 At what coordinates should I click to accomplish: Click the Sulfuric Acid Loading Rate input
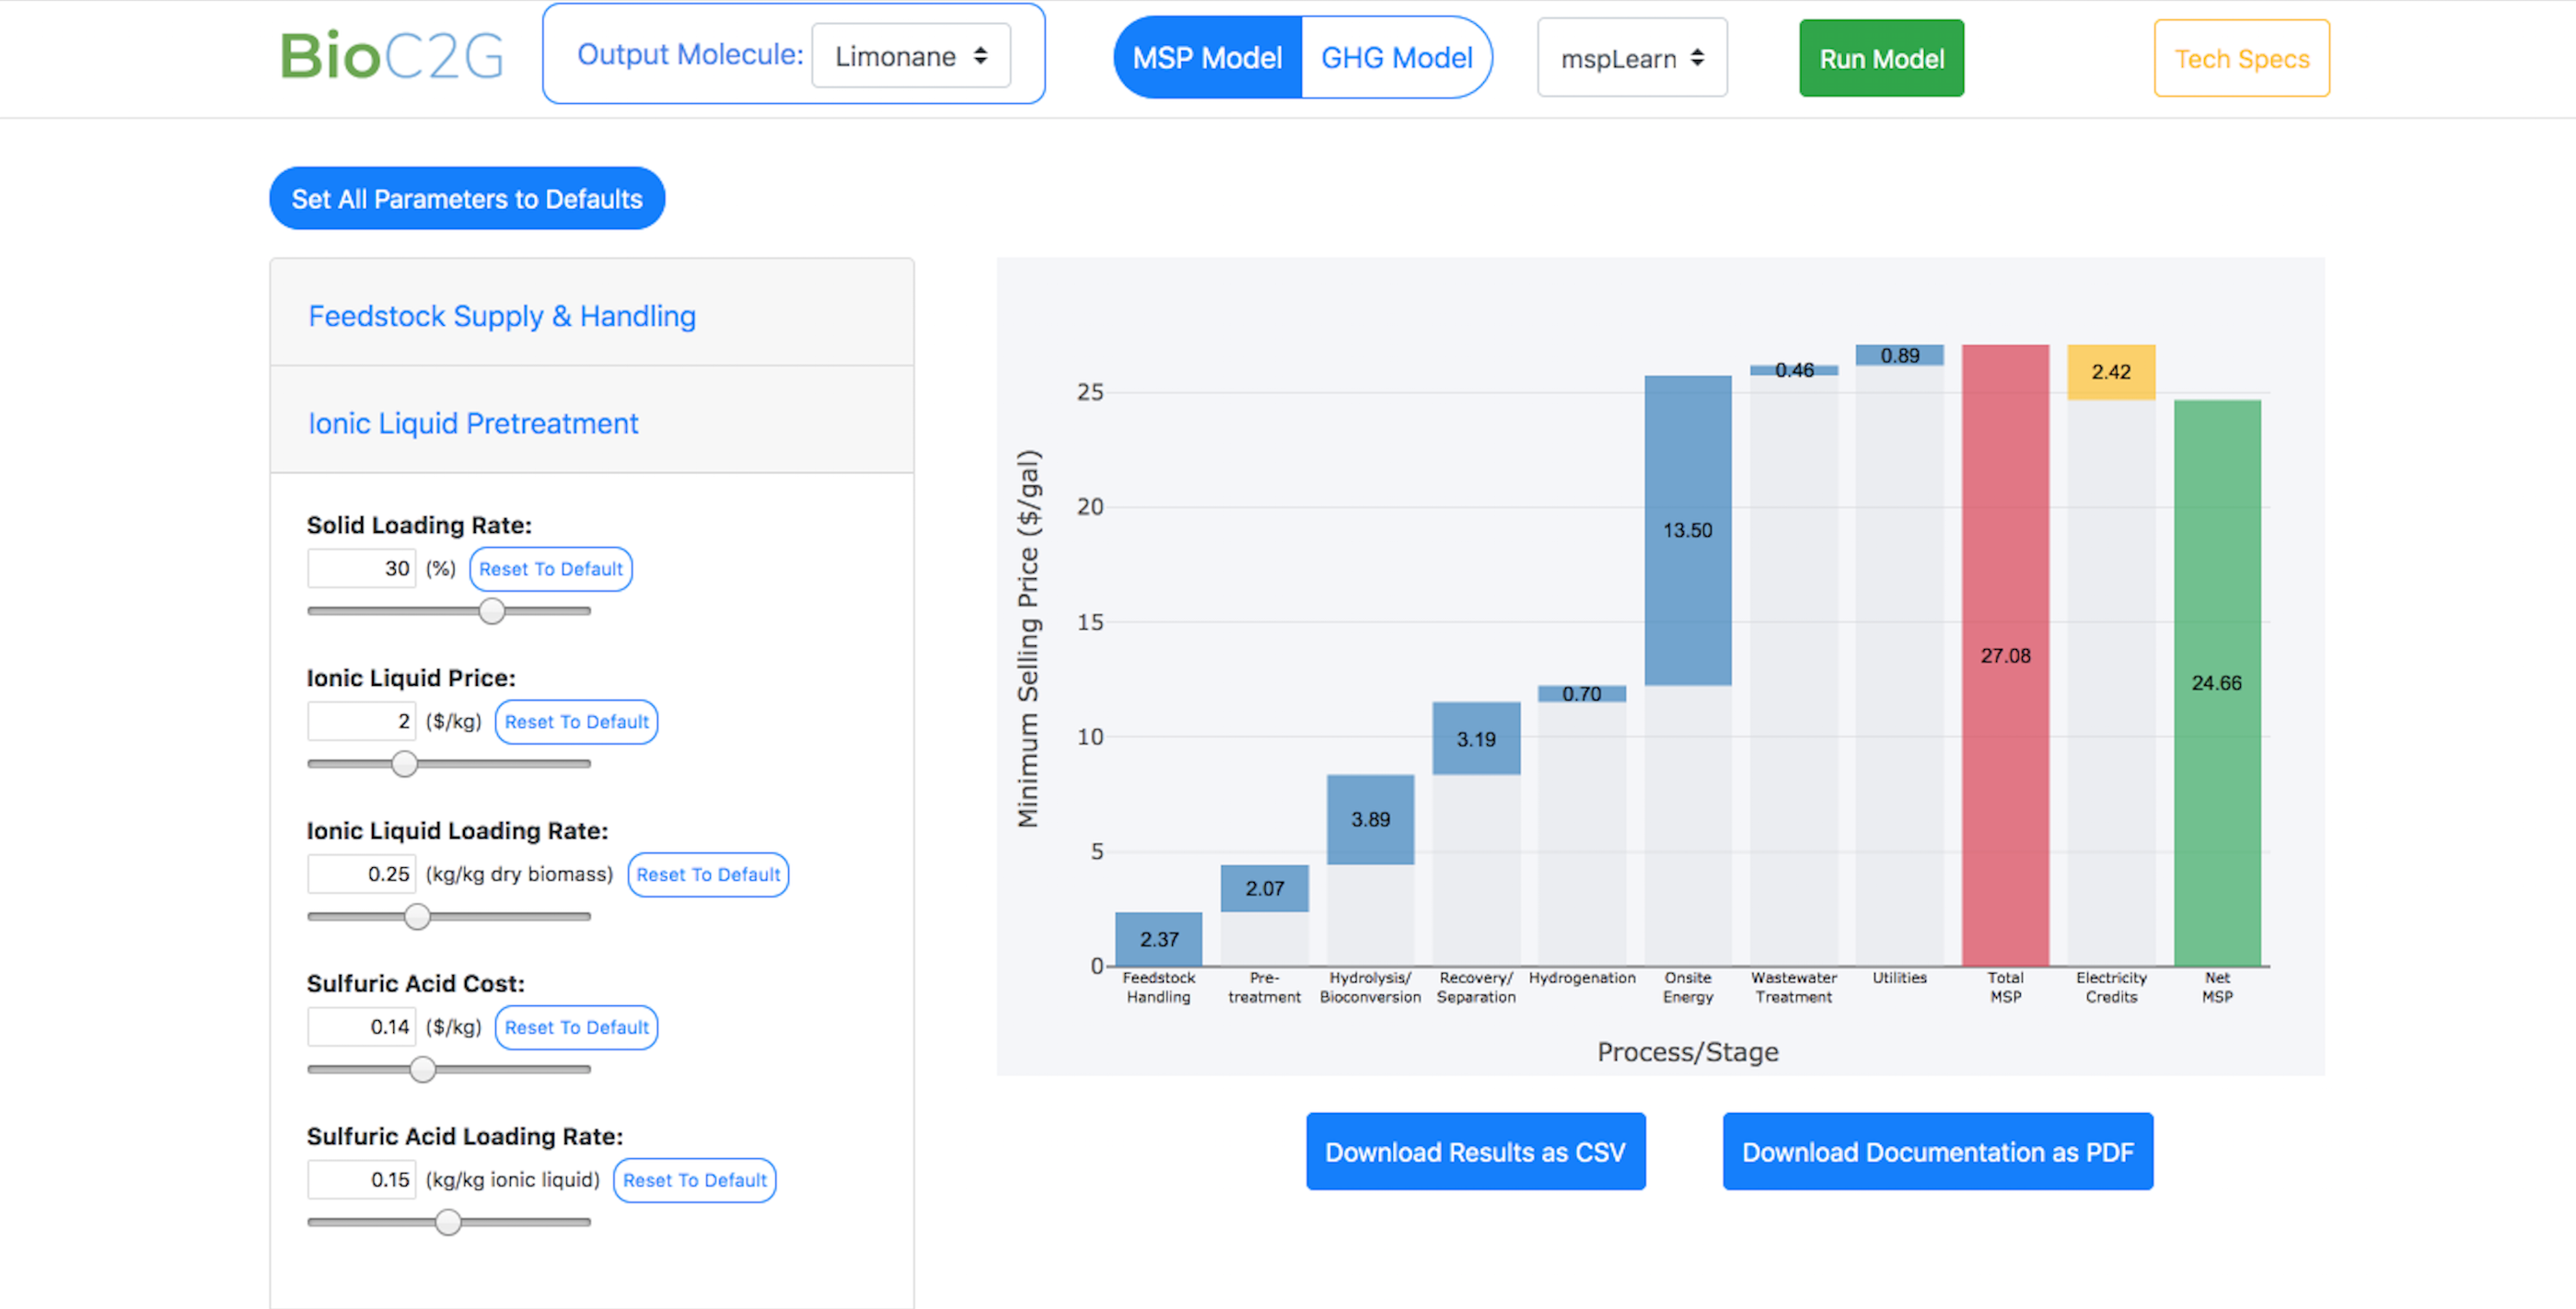(361, 1180)
